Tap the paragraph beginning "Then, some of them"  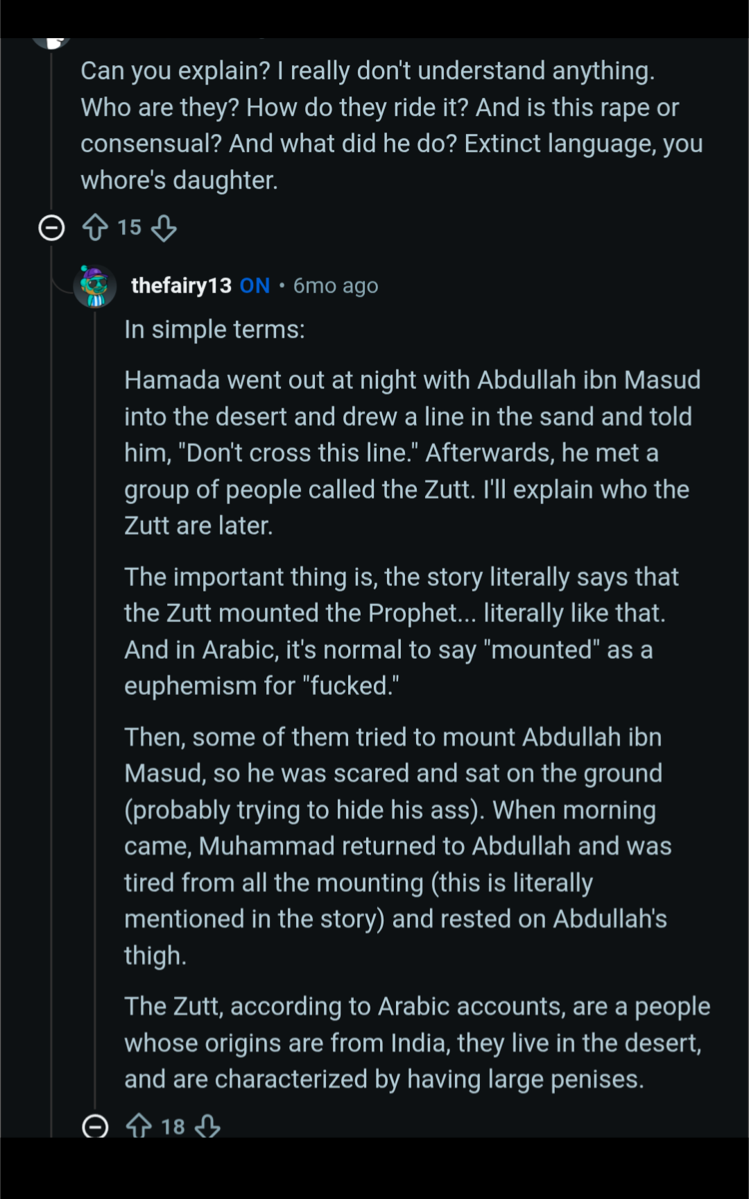click(x=397, y=846)
